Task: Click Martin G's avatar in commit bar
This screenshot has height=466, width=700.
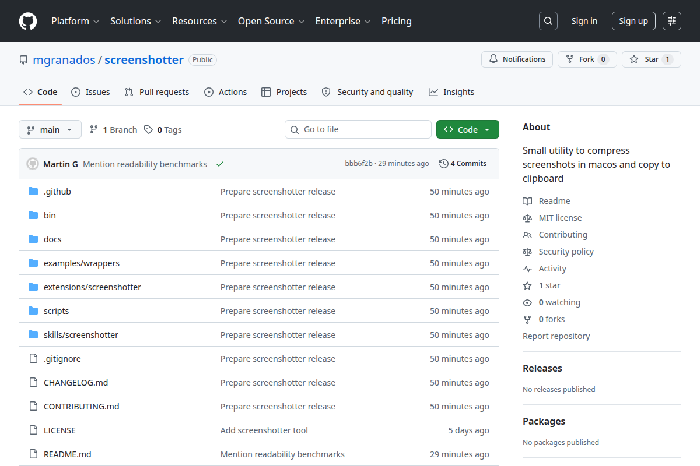Action: (x=33, y=164)
